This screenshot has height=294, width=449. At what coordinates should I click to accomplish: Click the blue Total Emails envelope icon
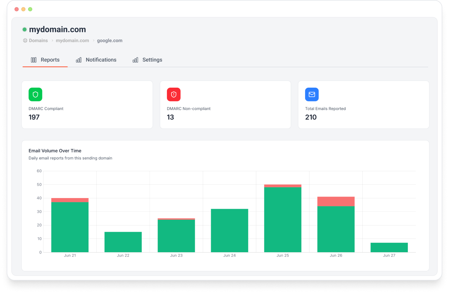click(312, 95)
